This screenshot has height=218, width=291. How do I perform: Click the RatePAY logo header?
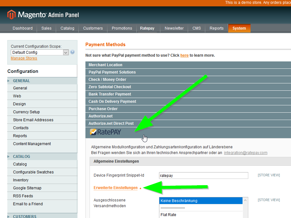click(105, 132)
